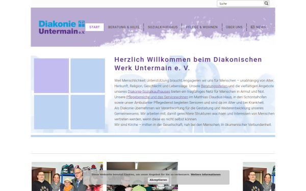
Task: Click Weitere Informationen in cookie banner
Action: [206, 174]
